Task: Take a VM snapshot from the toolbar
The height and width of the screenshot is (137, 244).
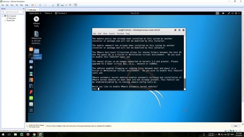Action: point(45,5)
